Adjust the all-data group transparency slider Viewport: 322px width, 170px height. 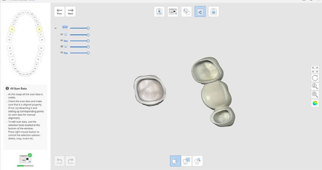(80, 28)
